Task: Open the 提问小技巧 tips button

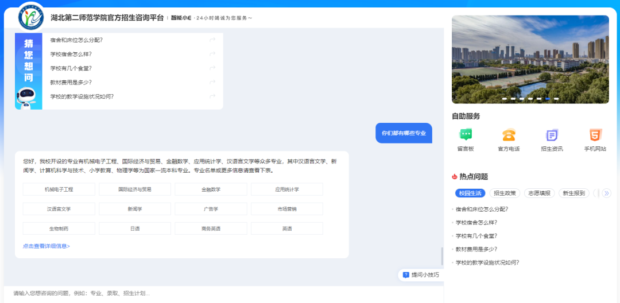Action: [x=421, y=275]
